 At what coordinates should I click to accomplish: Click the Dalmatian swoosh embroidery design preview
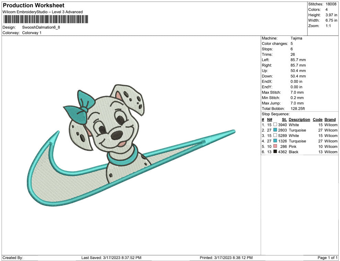pyautogui.click(x=132, y=145)
